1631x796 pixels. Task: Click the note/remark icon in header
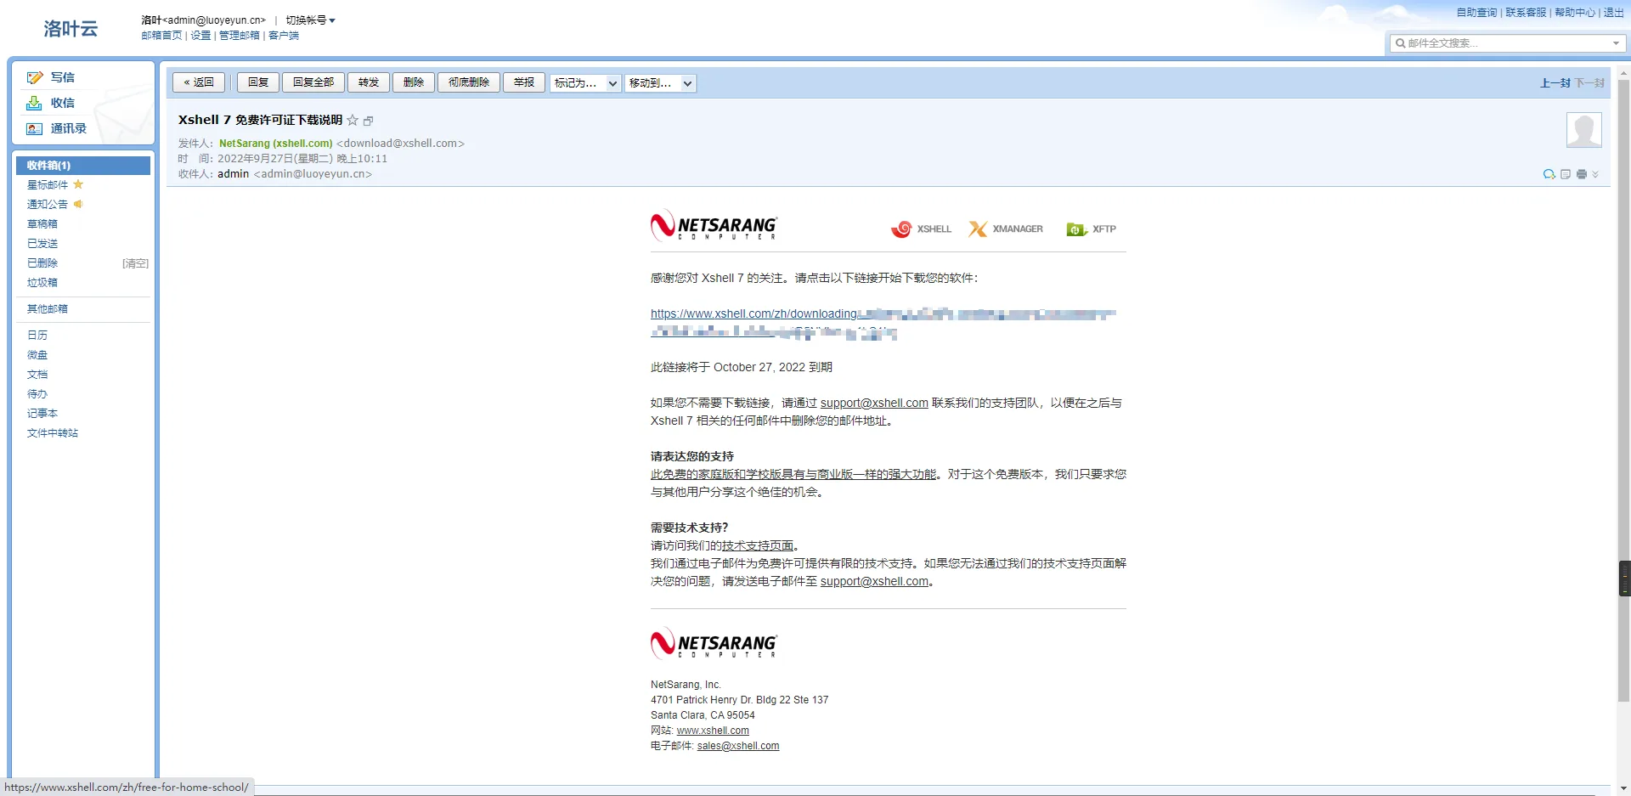1566,174
